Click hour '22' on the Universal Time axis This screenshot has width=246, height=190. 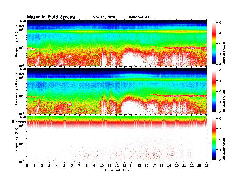191,166
